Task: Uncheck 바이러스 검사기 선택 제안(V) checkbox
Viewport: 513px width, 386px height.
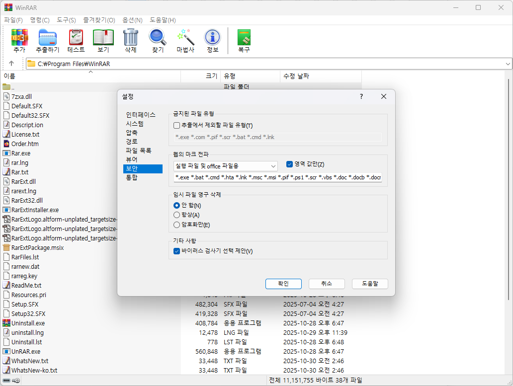Action: [x=176, y=251]
